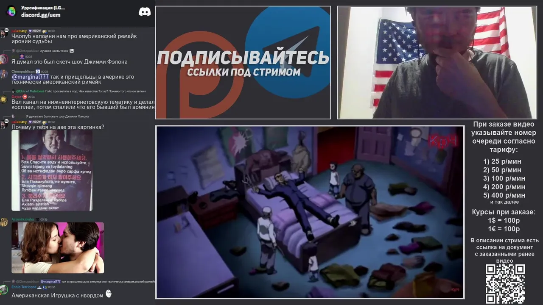Click the '3) 100 р/мин' tariff line
Image resolution: width=543 pixels, height=305 pixels.
[x=504, y=178]
